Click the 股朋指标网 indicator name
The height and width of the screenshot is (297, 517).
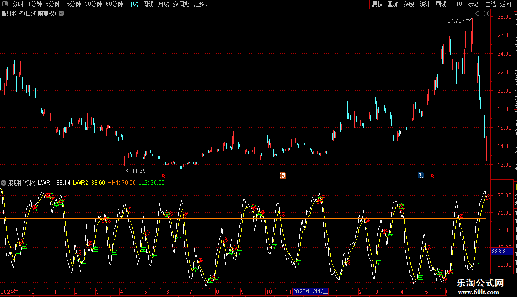click(x=22, y=183)
